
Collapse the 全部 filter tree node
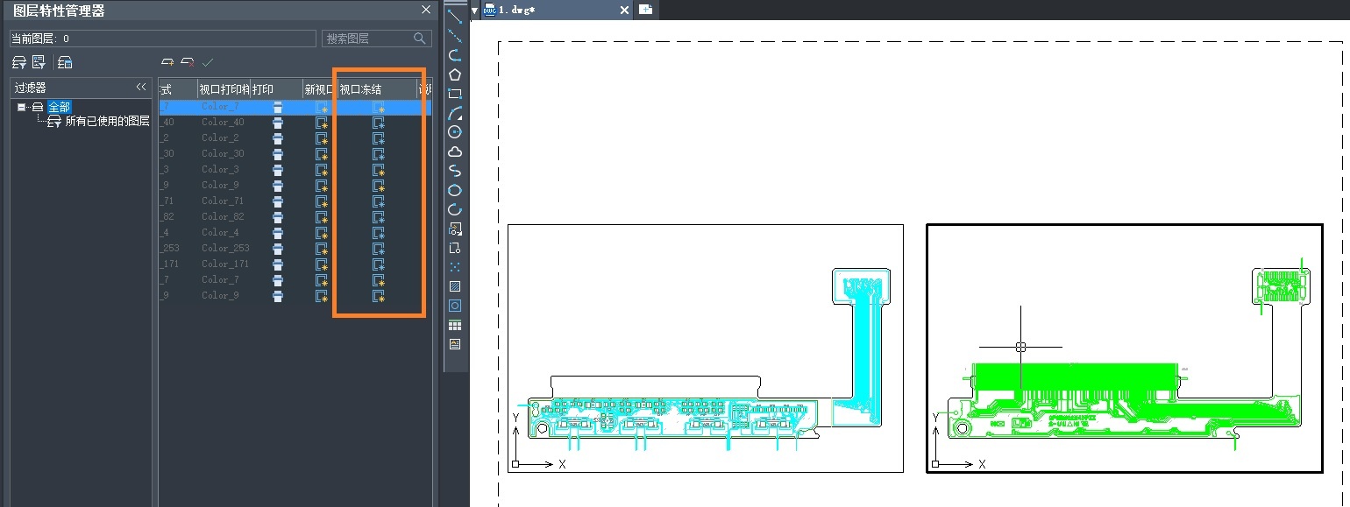(22, 107)
